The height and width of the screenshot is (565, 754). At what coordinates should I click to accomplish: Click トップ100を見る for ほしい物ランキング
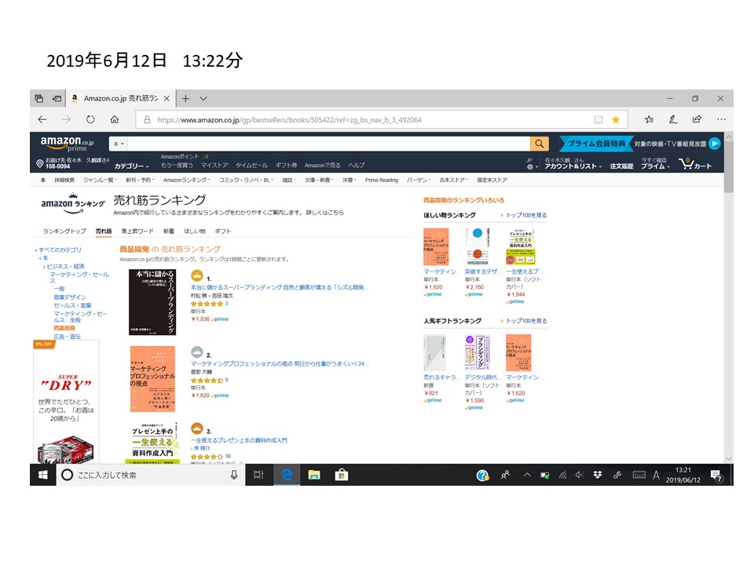click(526, 215)
